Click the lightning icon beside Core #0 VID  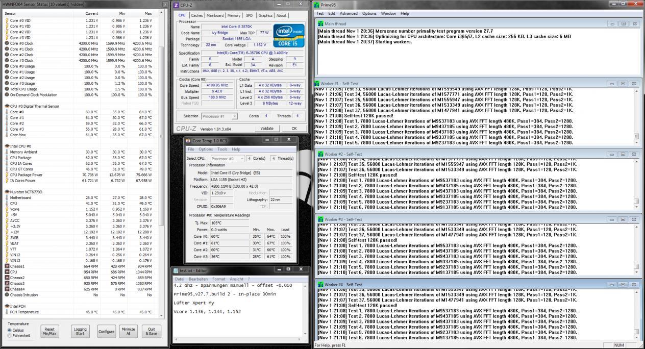coord(7,20)
